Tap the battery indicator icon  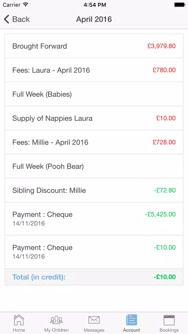click(179, 5)
